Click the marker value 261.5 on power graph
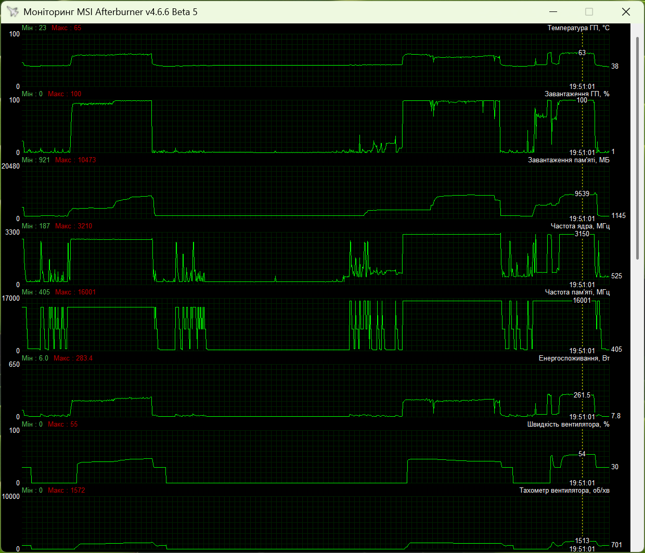 coord(582,395)
